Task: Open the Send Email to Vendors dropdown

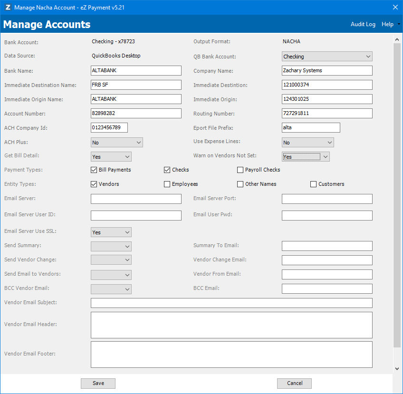Action: point(111,275)
